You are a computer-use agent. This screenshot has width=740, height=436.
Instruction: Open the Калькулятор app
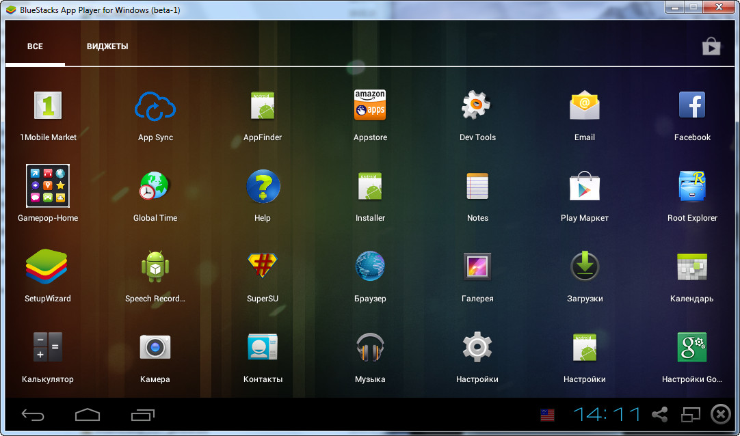click(48, 347)
